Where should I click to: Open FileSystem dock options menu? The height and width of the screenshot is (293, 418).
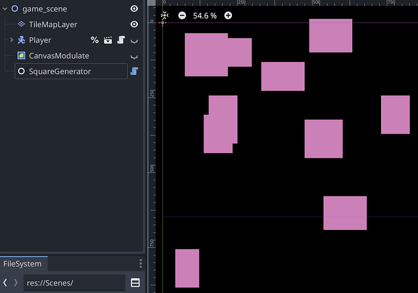click(x=141, y=263)
